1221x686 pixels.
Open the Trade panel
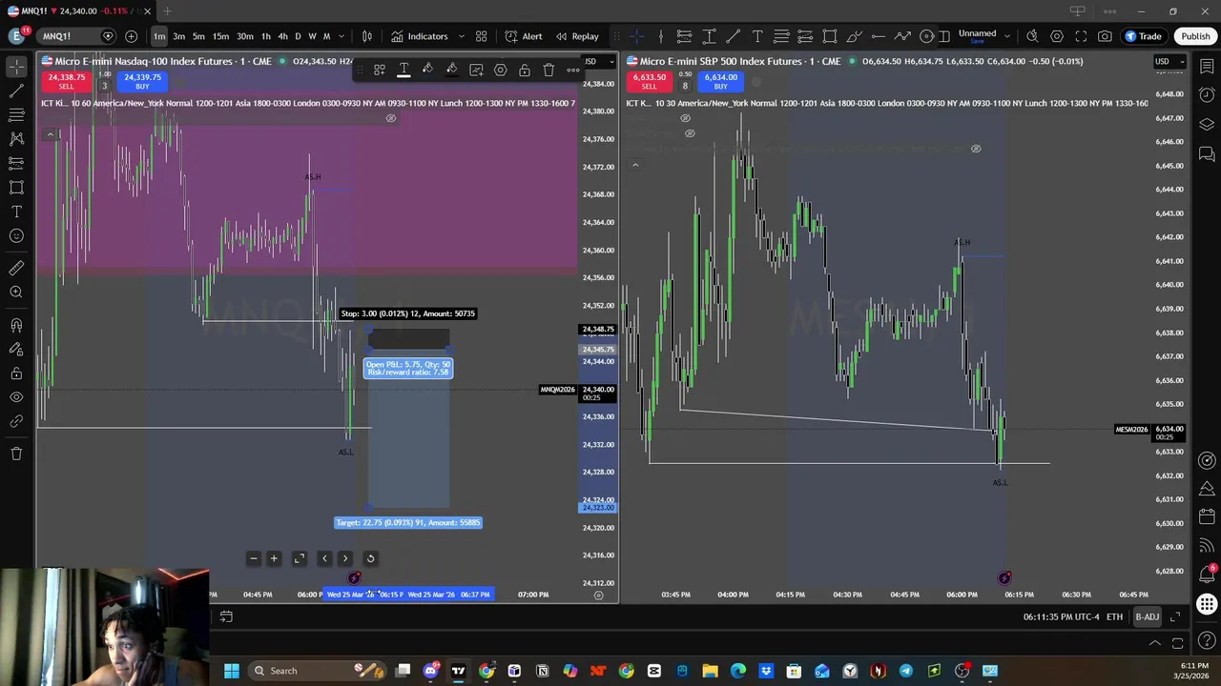[1143, 36]
